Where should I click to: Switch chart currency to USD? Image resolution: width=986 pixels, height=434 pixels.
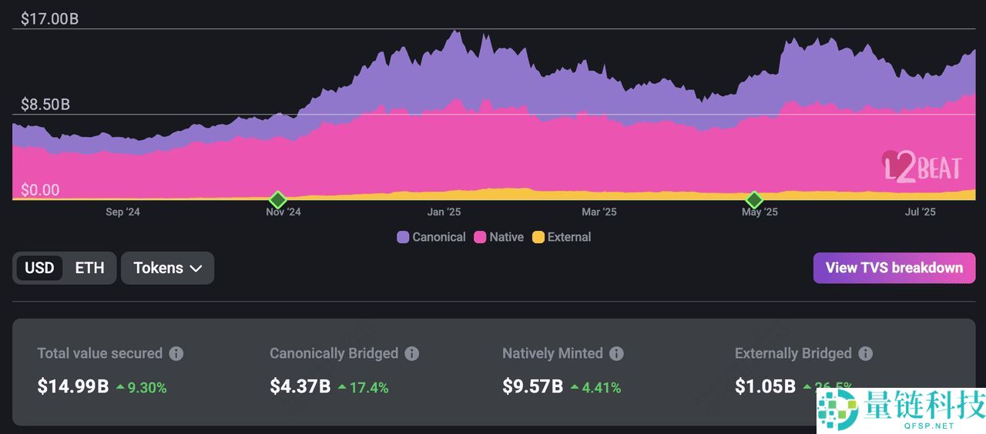39,268
